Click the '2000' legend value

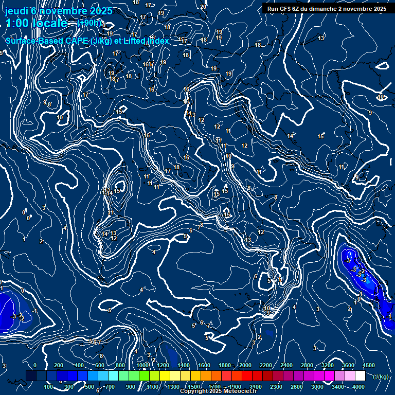[245, 365]
